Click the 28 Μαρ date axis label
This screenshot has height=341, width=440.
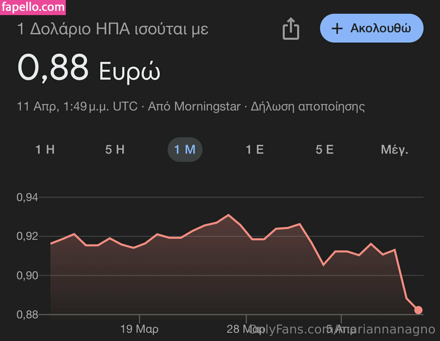pos(240,329)
